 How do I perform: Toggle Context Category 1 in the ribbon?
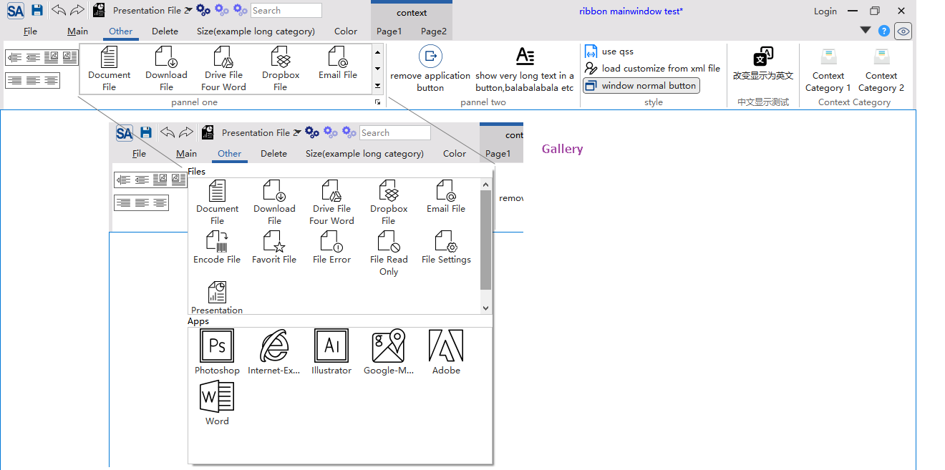tap(828, 69)
